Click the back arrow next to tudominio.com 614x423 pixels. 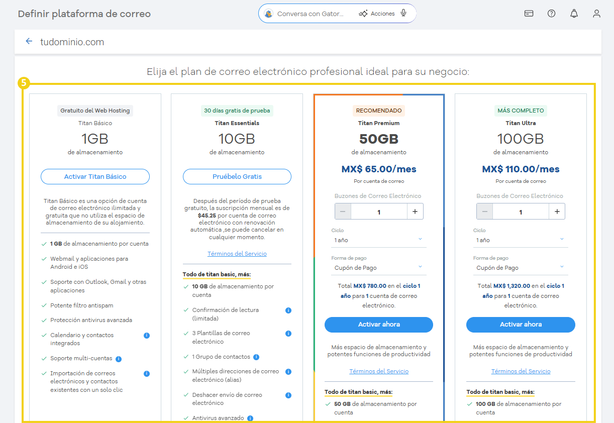click(x=29, y=42)
